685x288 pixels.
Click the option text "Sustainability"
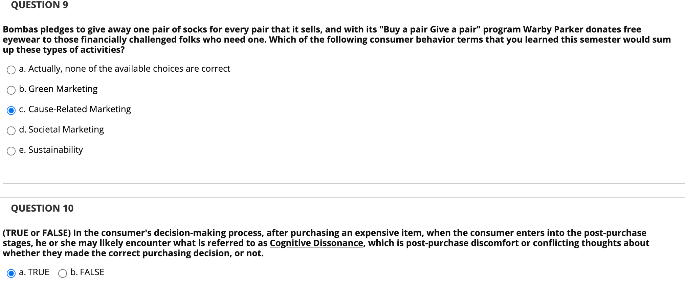tap(51, 149)
